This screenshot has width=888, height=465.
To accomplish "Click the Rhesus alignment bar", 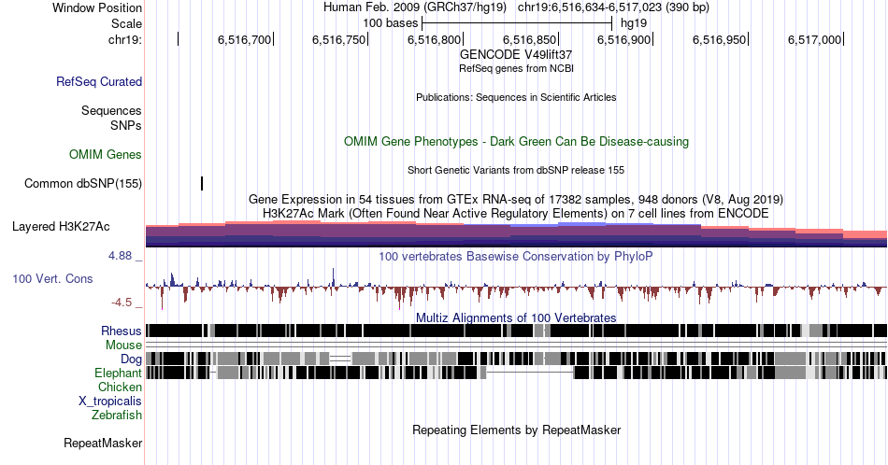I will (516, 331).
